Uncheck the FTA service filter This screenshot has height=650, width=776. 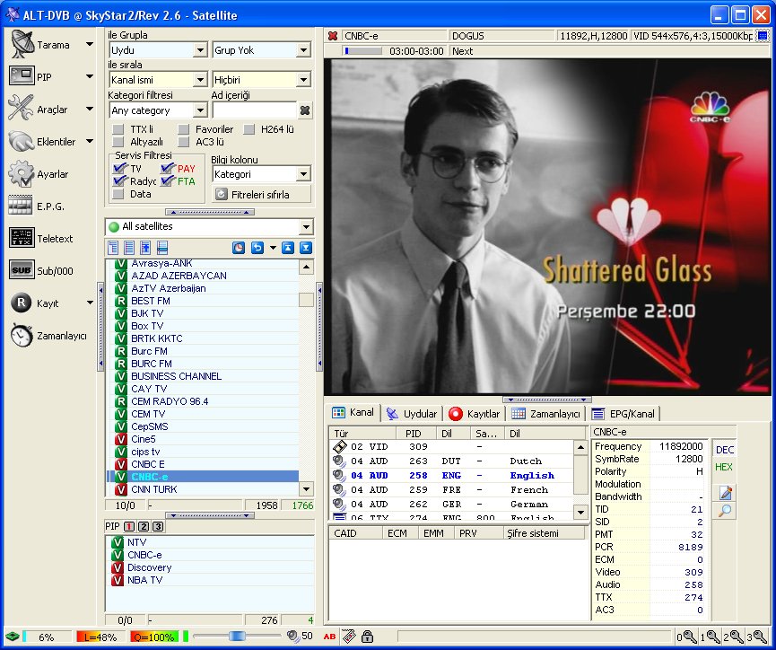[168, 180]
